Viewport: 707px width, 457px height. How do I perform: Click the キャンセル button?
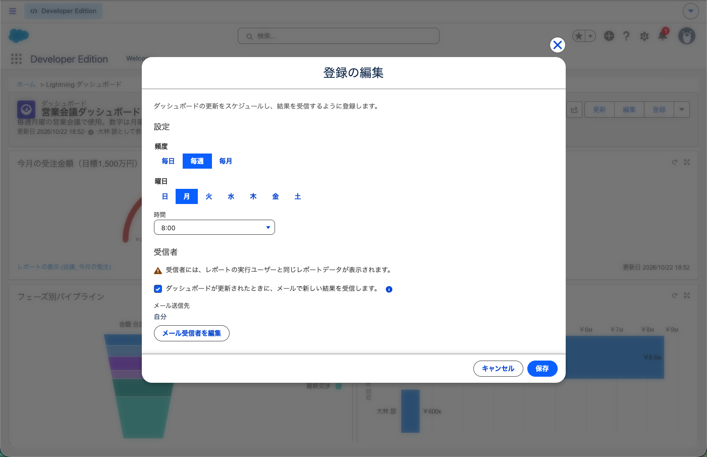pyautogui.click(x=498, y=369)
